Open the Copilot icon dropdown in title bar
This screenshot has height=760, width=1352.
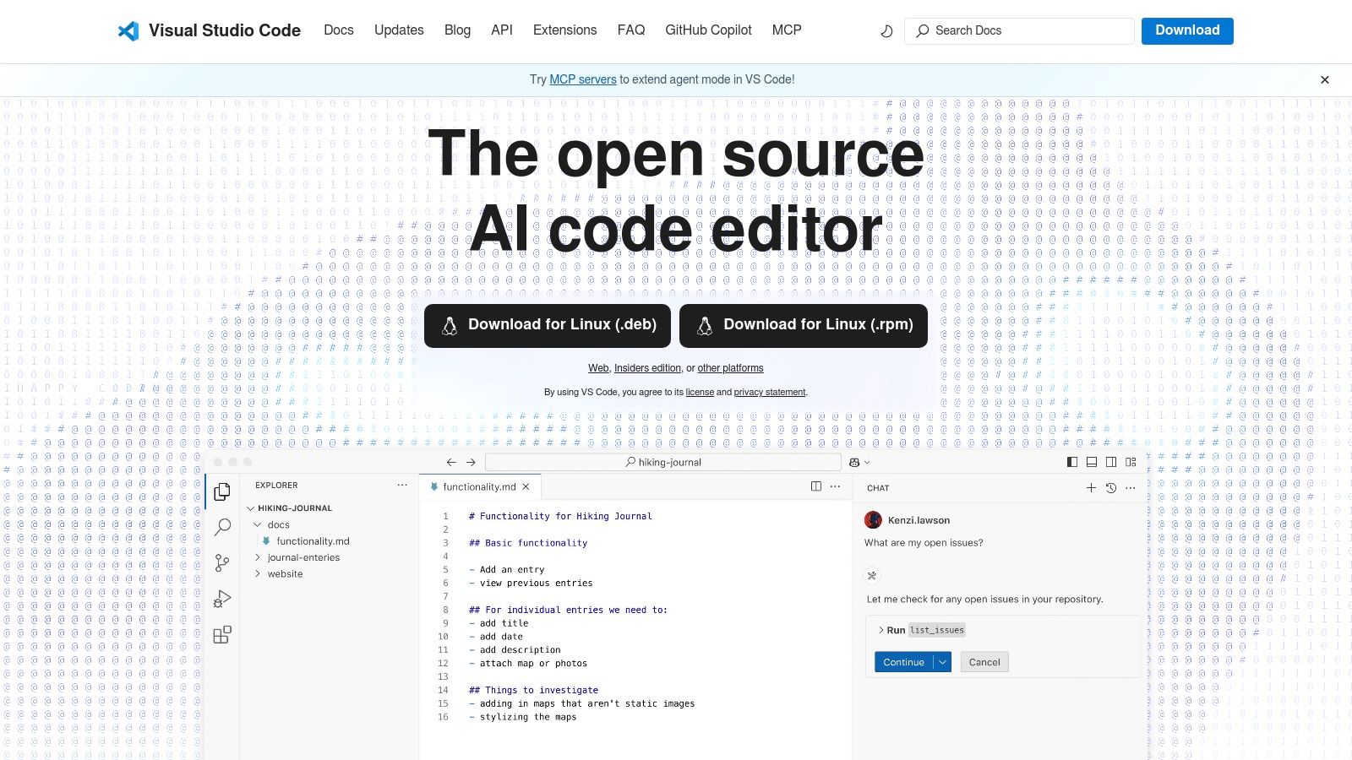pos(859,462)
